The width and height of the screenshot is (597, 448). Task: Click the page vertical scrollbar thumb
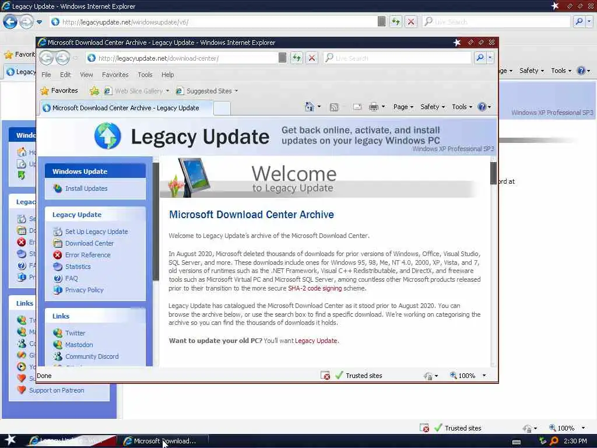[493, 173]
